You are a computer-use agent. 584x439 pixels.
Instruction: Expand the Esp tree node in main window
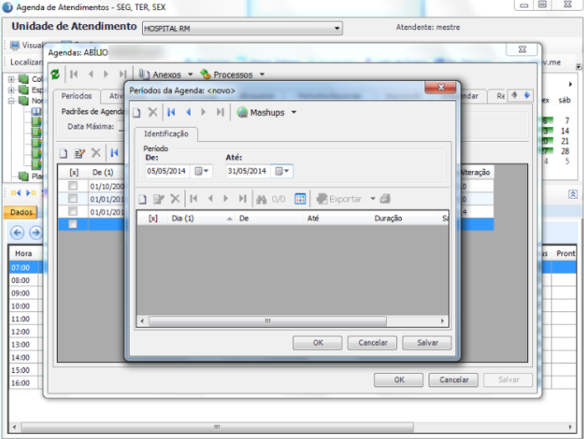tap(11, 89)
